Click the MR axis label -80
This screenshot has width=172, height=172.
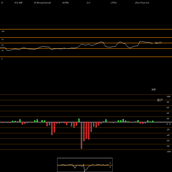click(168, 146)
